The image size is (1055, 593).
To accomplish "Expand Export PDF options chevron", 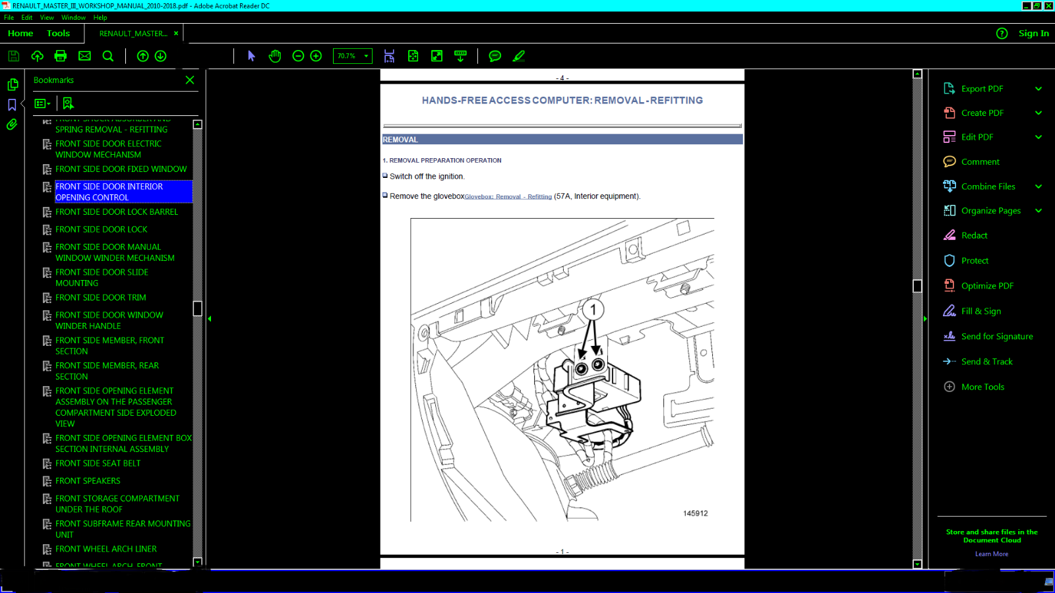I will coord(1039,89).
